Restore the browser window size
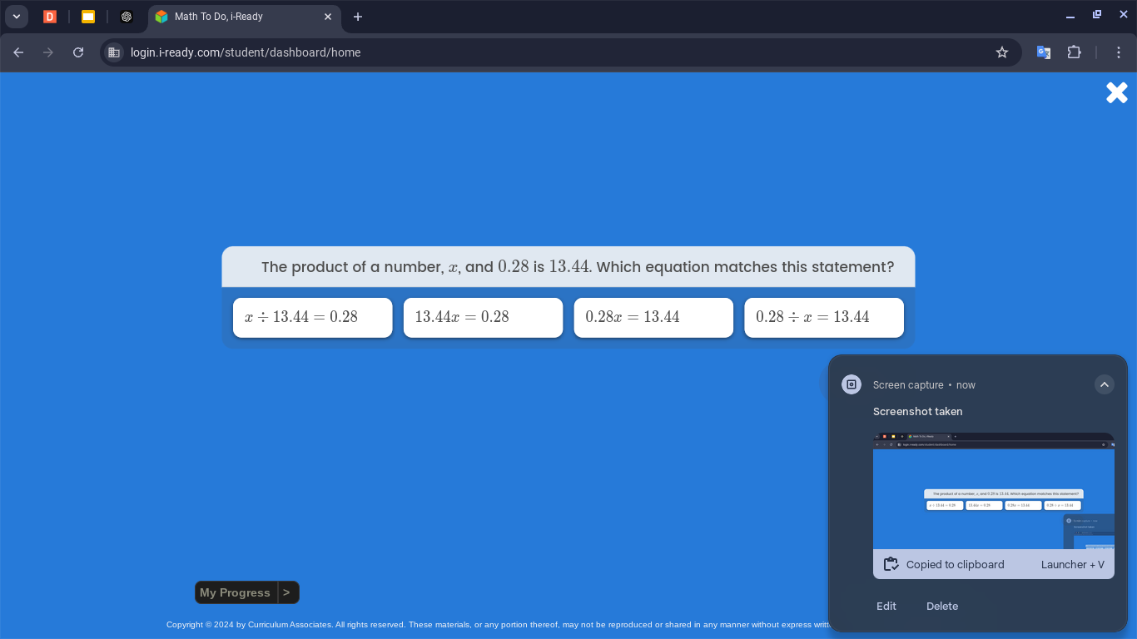The width and height of the screenshot is (1137, 639). coord(1097,15)
